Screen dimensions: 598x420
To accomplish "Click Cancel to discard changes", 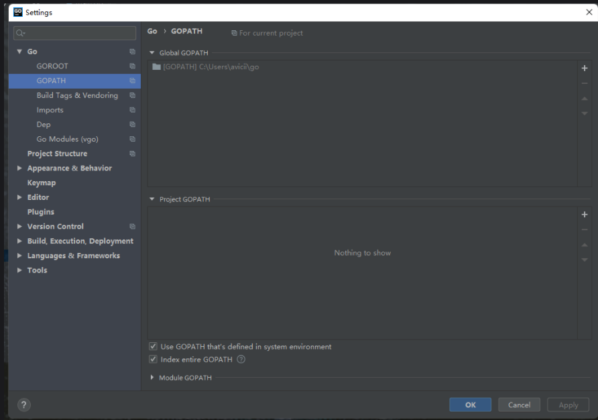I will click(519, 405).
